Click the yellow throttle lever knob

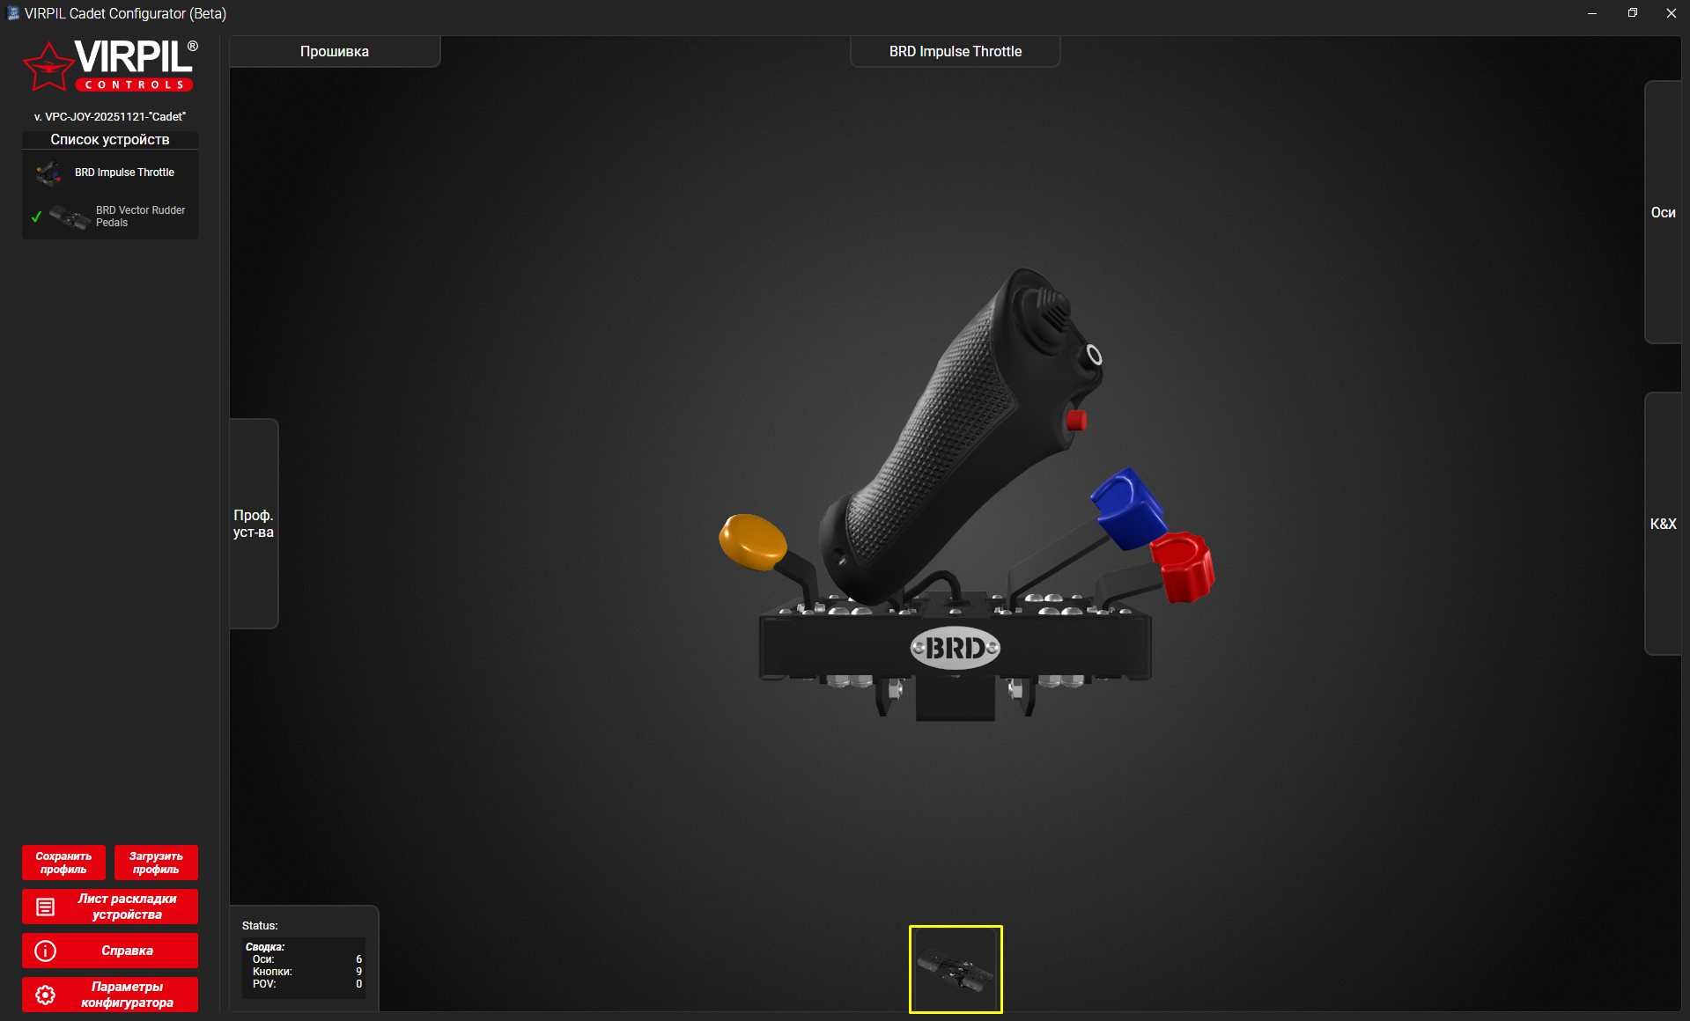(x=752, y=540)
